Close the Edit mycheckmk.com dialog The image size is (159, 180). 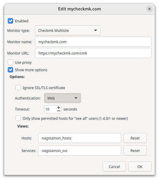point(149,9)
